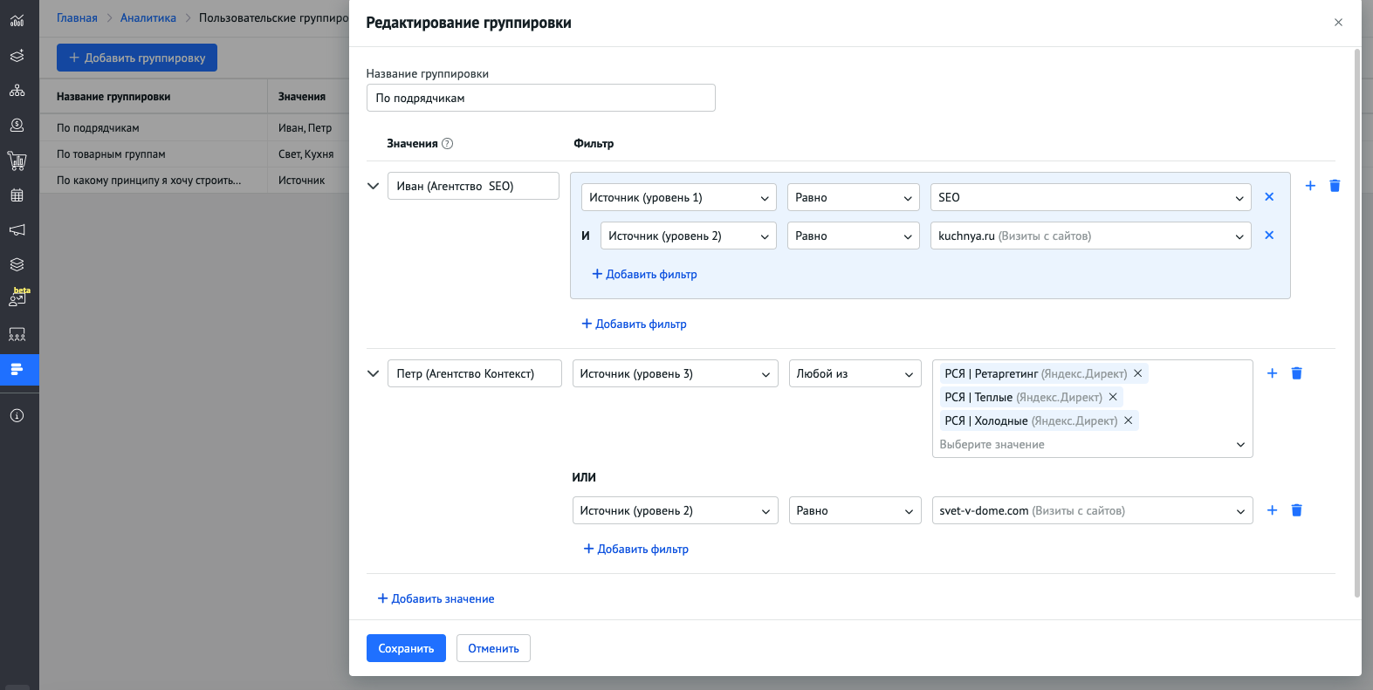Remove the РСЯ | Теплые tag
1373x690 pixels.
coord(1113,397)
